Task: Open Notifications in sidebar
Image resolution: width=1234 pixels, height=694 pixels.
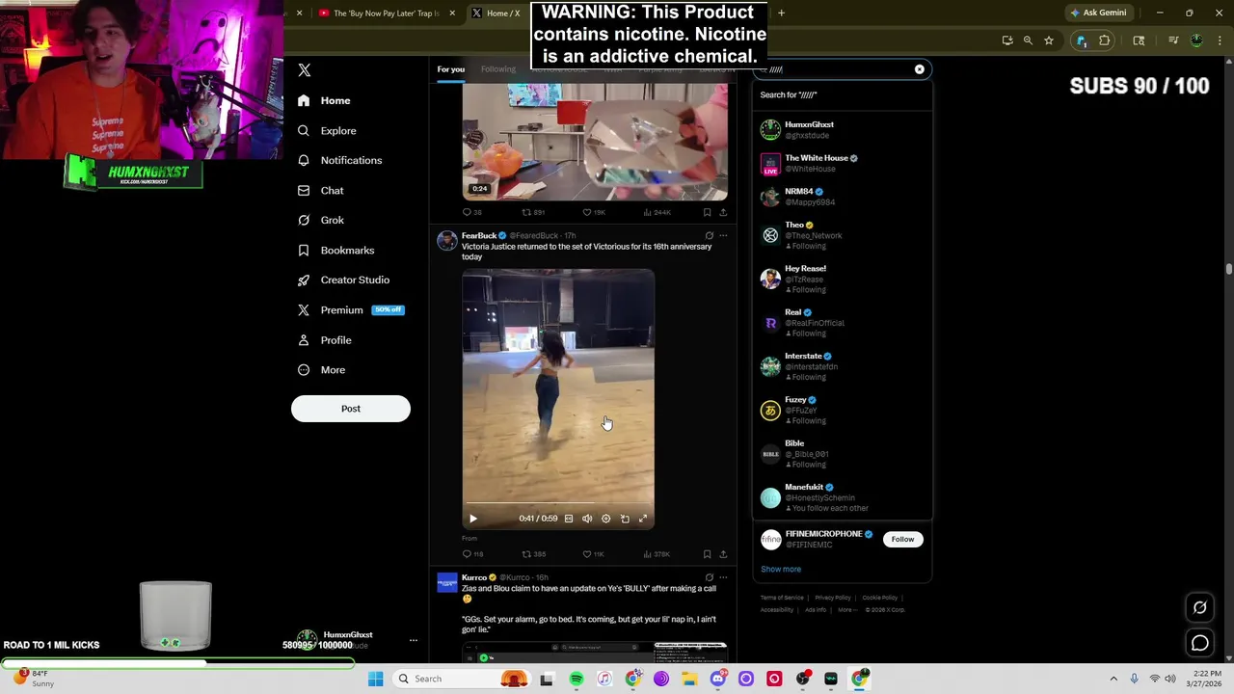Action: click(x=339, y=160)
